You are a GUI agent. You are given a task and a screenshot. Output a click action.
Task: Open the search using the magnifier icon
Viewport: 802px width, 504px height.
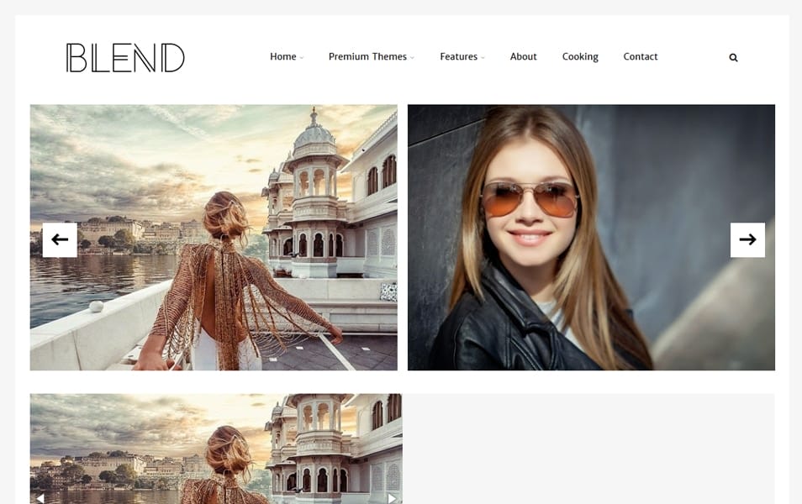pos(732,57)
